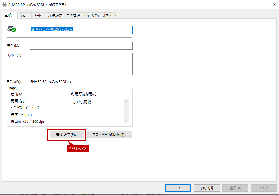Click the printer icon in the title bar
The image size is (279, 195).
pos(4,5)
